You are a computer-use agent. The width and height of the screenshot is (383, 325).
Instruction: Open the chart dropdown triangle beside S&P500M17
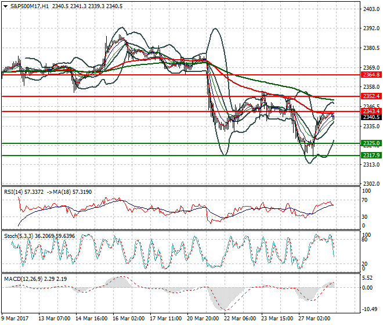pos(6,6)
